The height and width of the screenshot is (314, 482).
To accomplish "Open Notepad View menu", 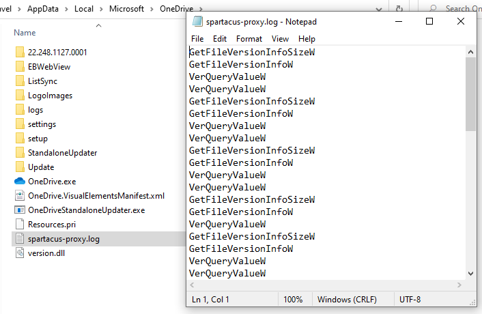I will (x=280, y=39).
